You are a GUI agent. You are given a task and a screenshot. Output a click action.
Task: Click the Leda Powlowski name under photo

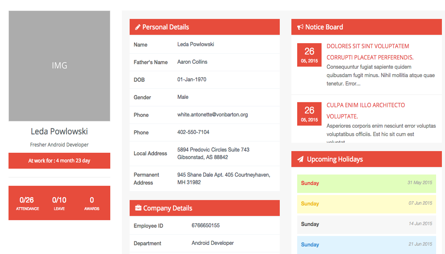click(59, 132)
